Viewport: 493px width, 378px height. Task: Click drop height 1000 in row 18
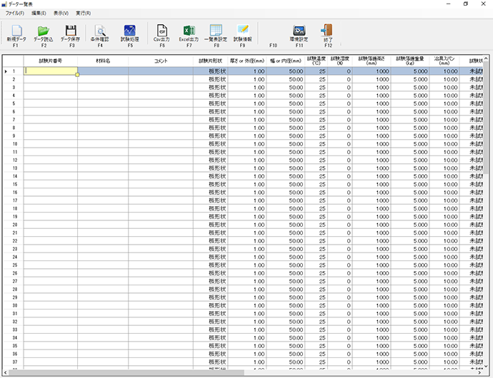(x=372, y=208)
